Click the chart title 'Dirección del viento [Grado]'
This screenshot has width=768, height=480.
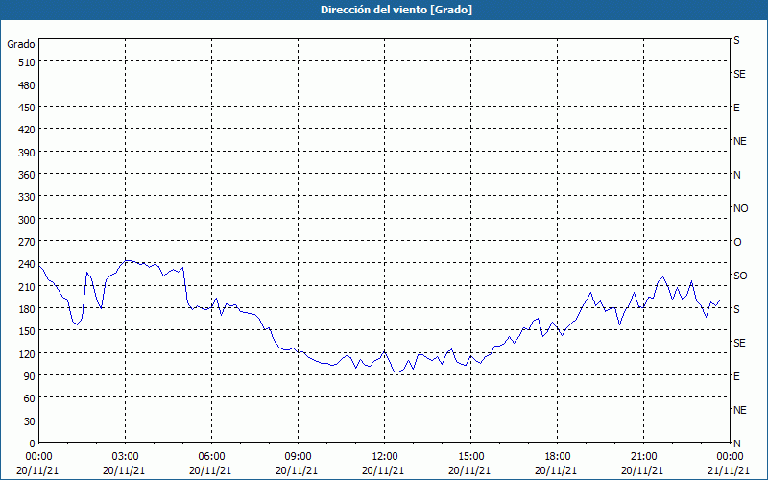pyautogui.click(x=396, y=10)
